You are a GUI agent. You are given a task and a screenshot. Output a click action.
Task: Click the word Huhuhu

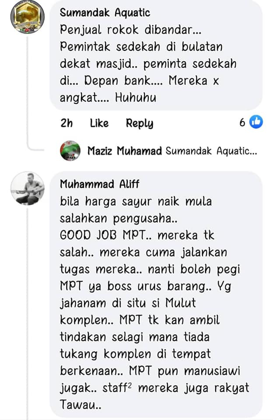click(136, 98)
